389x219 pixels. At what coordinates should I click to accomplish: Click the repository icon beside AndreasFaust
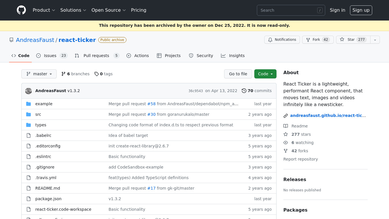click(x=11, y=40)
